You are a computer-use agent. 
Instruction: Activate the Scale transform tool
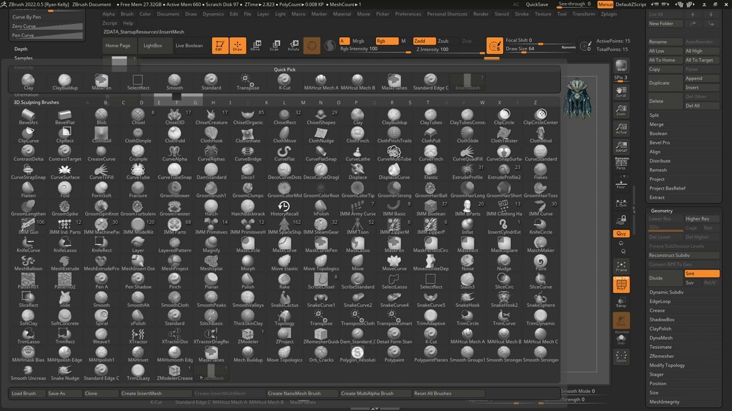274,45
